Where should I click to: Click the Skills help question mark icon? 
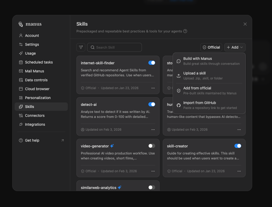point(185,31)
